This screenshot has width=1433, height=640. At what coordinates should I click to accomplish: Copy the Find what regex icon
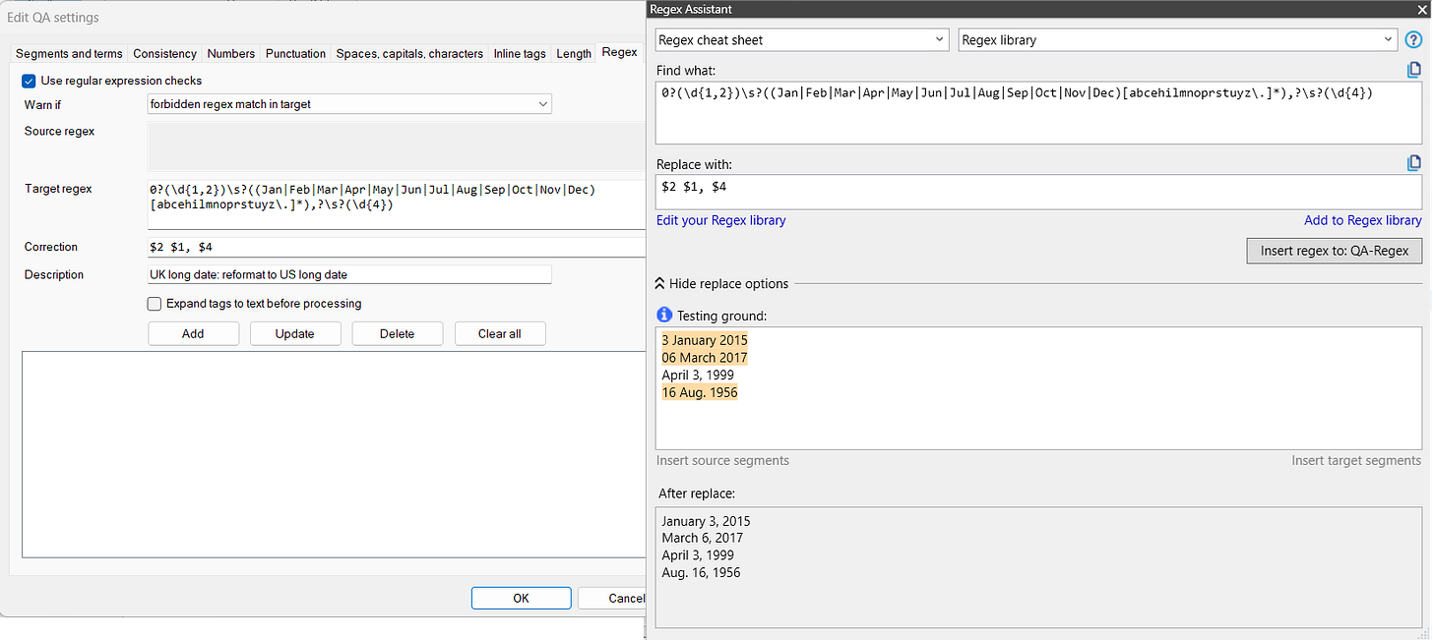click(1414, 70)
